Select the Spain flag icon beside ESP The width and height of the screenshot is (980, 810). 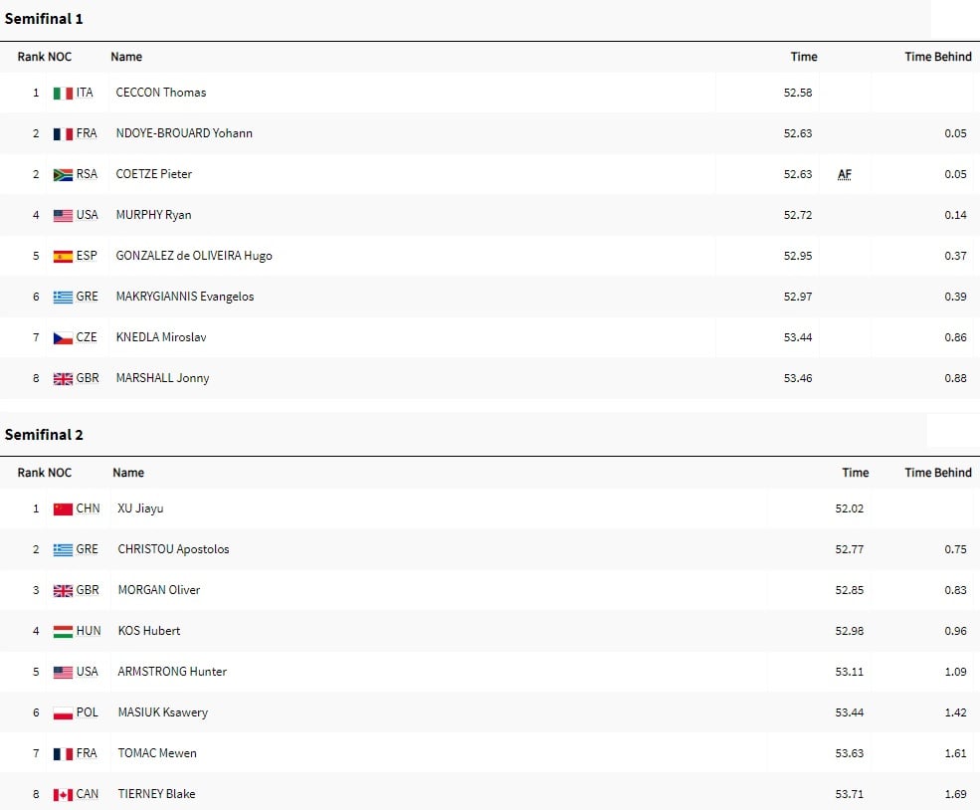pyautogui.click(x=63, y=257)
